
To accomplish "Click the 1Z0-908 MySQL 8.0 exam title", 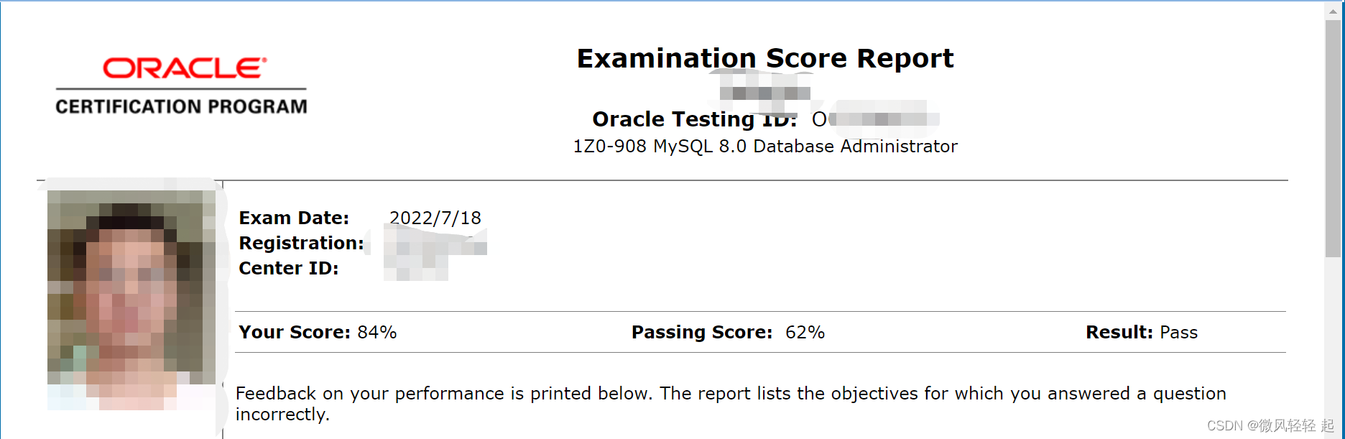I will tap(764, 147).
